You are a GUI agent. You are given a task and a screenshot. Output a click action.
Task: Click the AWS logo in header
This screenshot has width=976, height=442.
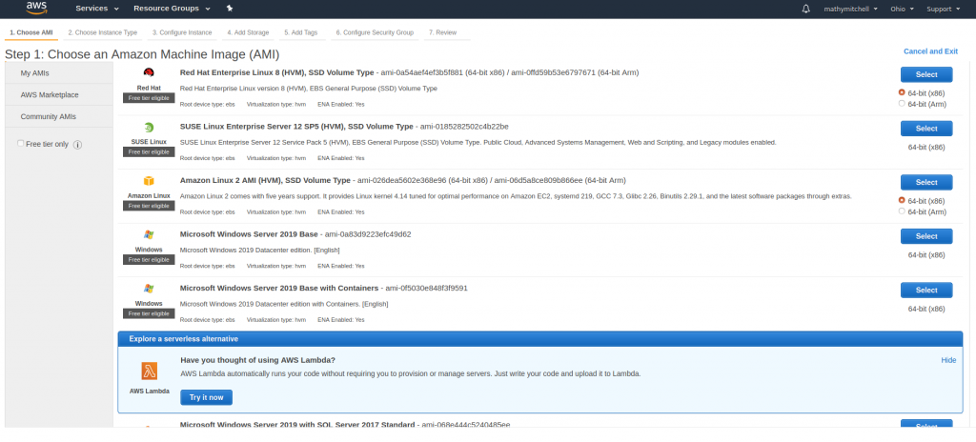(36, 9)
